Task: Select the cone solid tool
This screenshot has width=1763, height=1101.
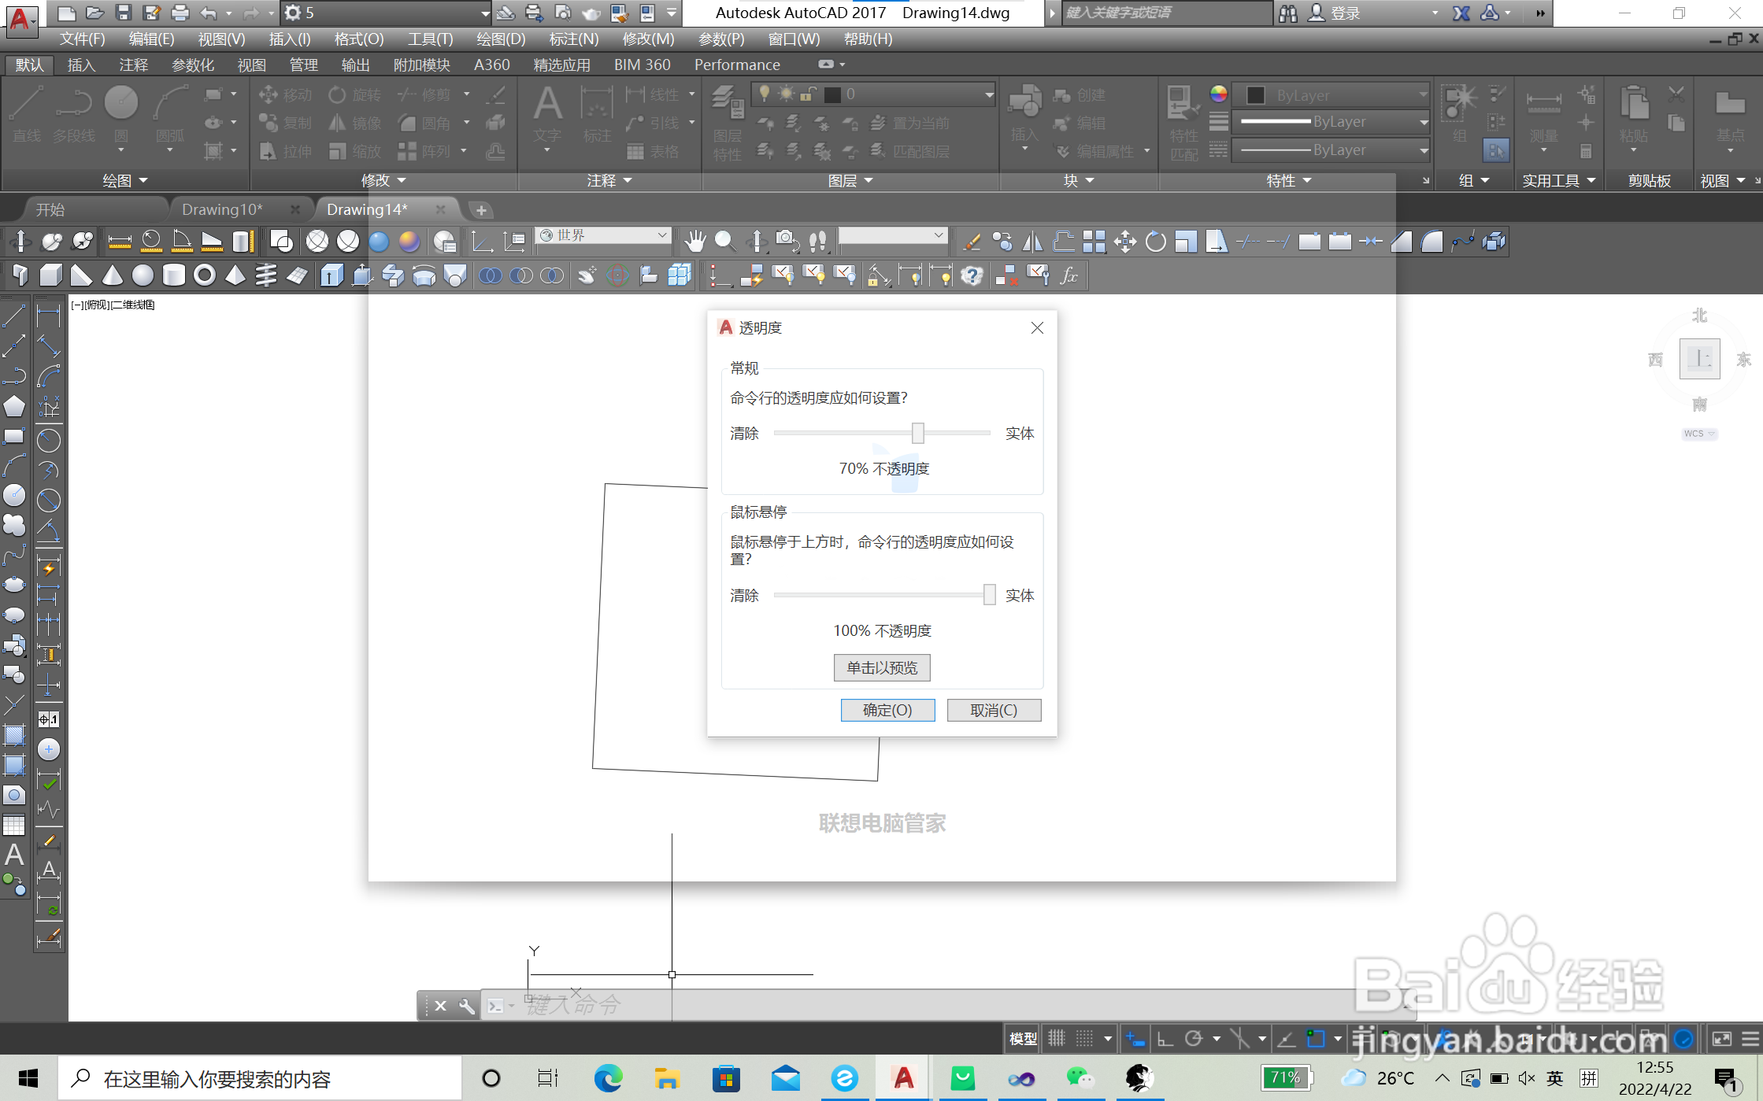Action: click(x=112, y=275)
